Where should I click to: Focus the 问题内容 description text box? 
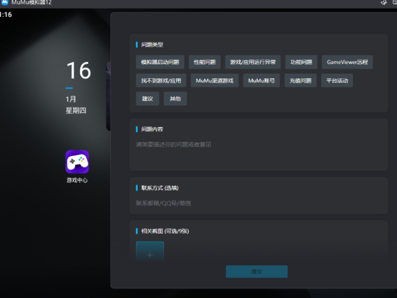click(x=259, y=153)
